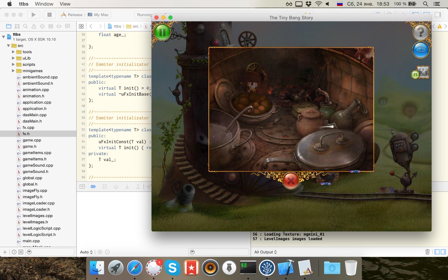Viewport: 448px width, 280px height.
Task: Go back in editor history
Action: pos(91,27)
